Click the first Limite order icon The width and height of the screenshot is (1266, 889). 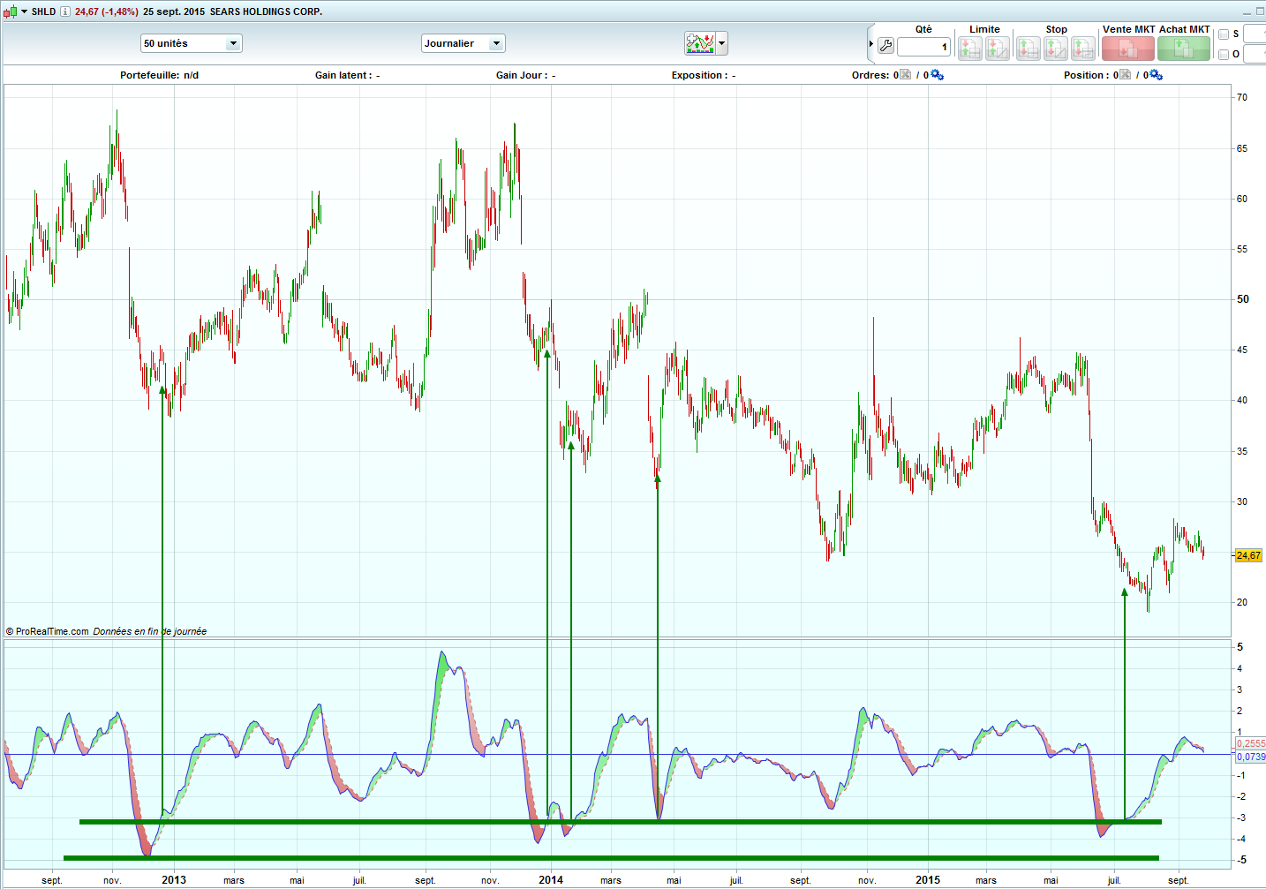(x=970, y=49)
